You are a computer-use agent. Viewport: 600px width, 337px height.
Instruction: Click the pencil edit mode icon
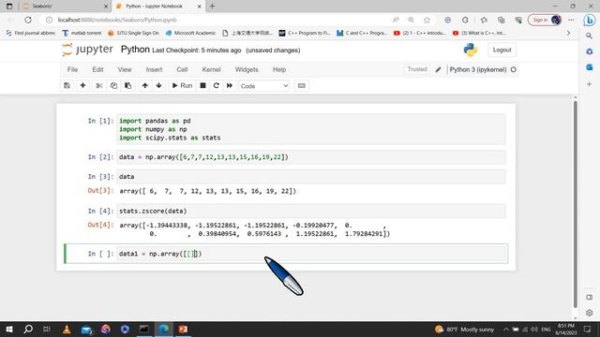click(439, 69)
